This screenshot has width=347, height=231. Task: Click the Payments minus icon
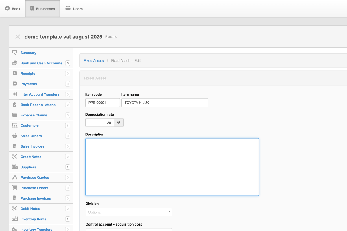(x=15, y=84)
